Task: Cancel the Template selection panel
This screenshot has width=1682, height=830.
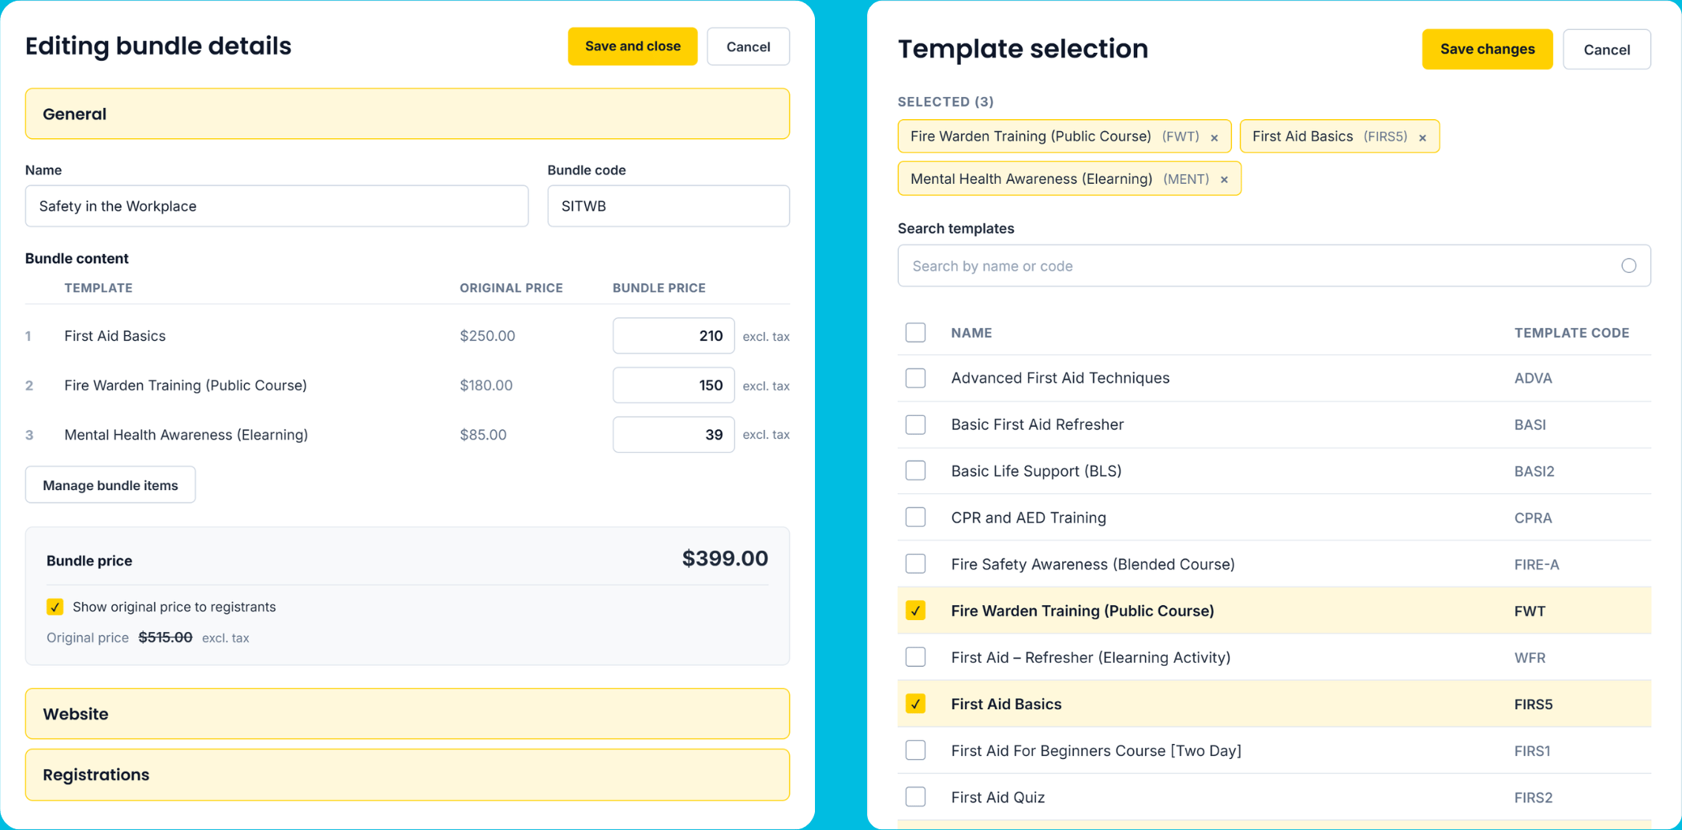Action: pyautogui.click(x=1606, y=49)
